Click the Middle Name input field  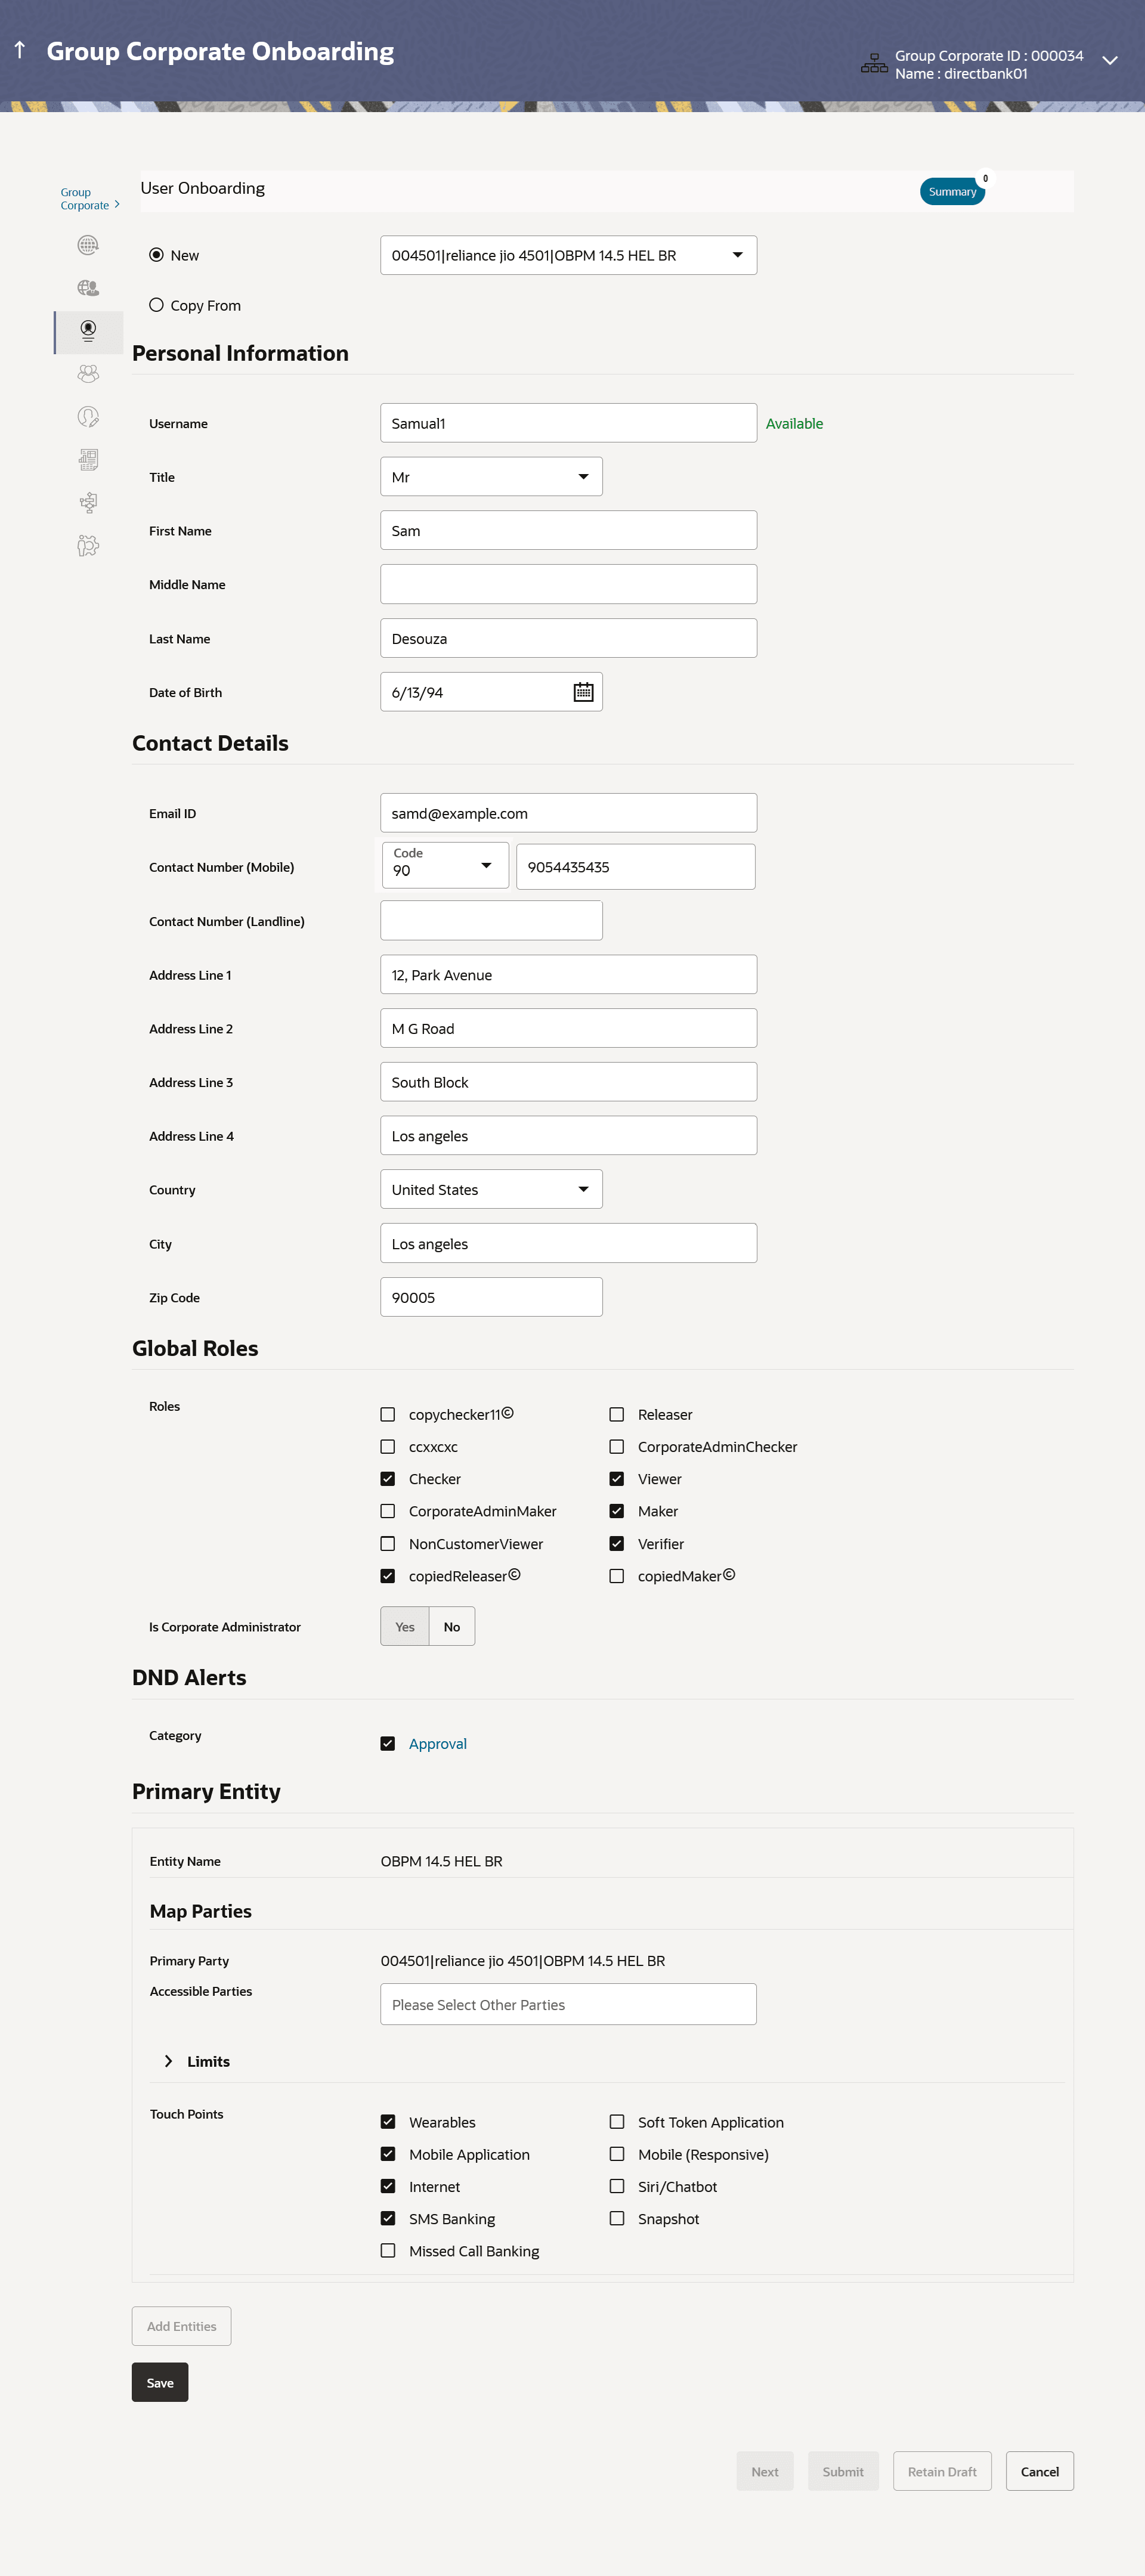coord(568,584)
